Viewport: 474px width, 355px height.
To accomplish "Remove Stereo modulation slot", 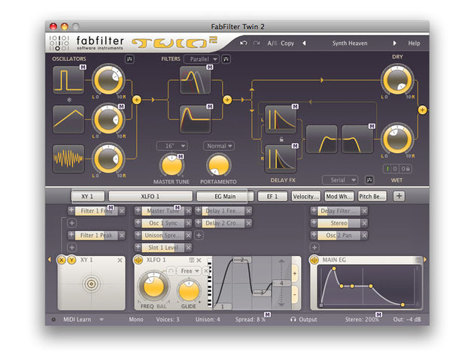I will tap(364, 223).
